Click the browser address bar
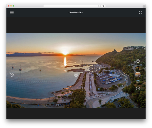Image resolution: width=152 pixels, height=128 pixels. coord(72,6)
